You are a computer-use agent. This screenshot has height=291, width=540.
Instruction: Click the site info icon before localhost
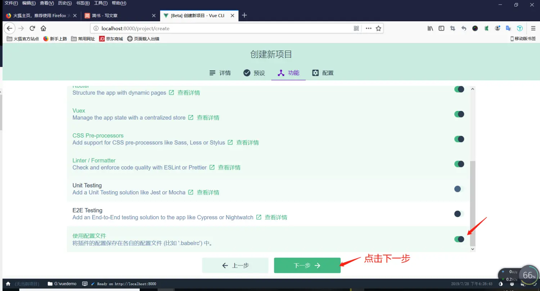[96, 28]
